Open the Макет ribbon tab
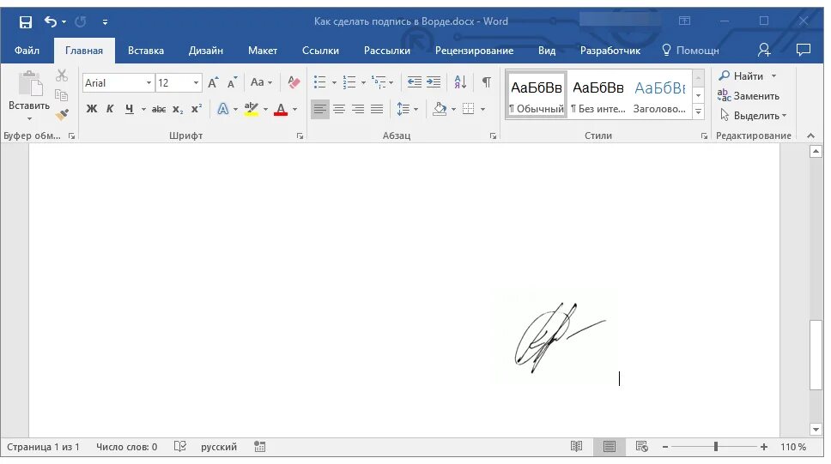 tap(263, 51)
